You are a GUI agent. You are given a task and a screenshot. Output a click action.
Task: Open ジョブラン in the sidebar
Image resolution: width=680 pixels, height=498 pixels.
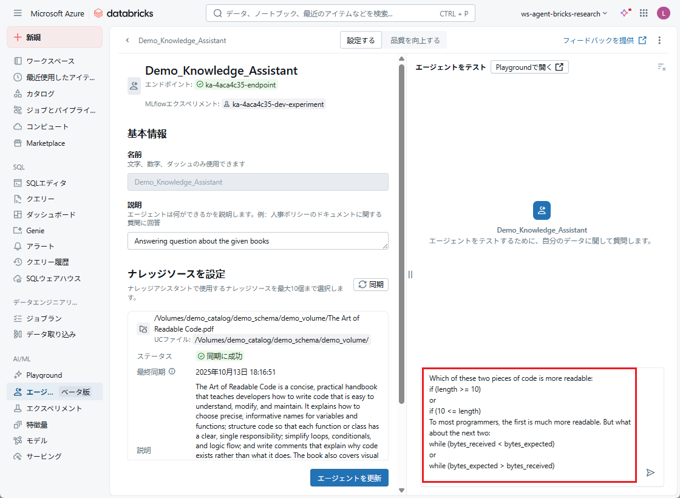pos(55,318)
